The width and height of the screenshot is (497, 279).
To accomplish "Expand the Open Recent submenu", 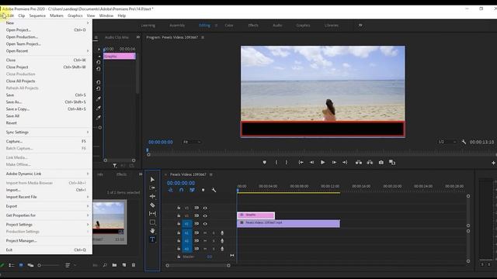I will point(47,51).
